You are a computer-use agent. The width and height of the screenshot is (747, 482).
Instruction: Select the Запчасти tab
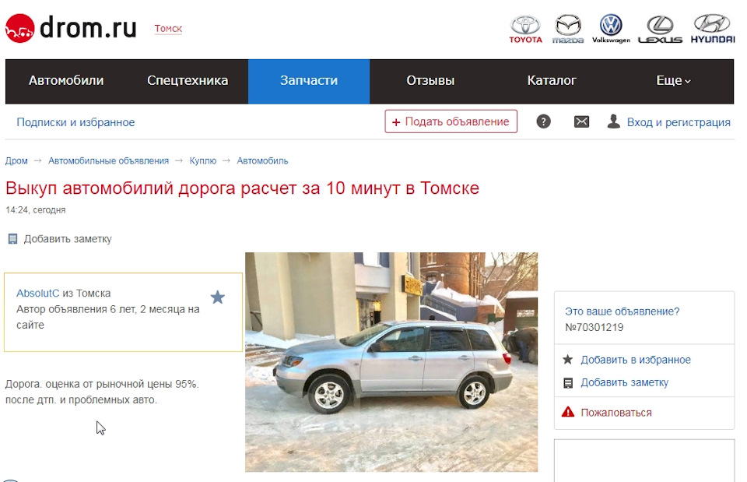(x=309, y=80)
